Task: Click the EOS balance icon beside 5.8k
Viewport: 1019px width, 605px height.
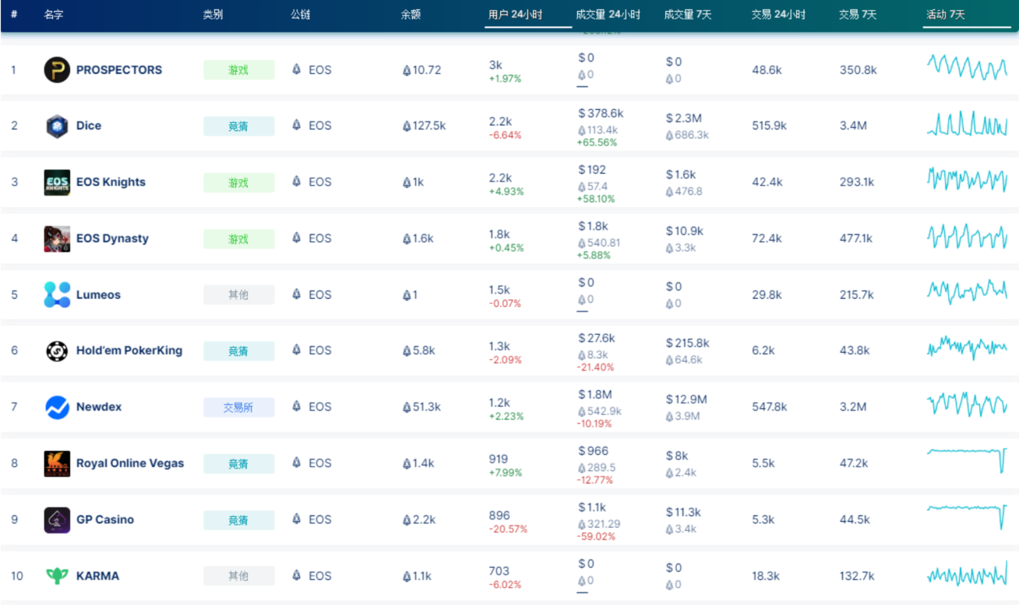Action: (407, 351)
